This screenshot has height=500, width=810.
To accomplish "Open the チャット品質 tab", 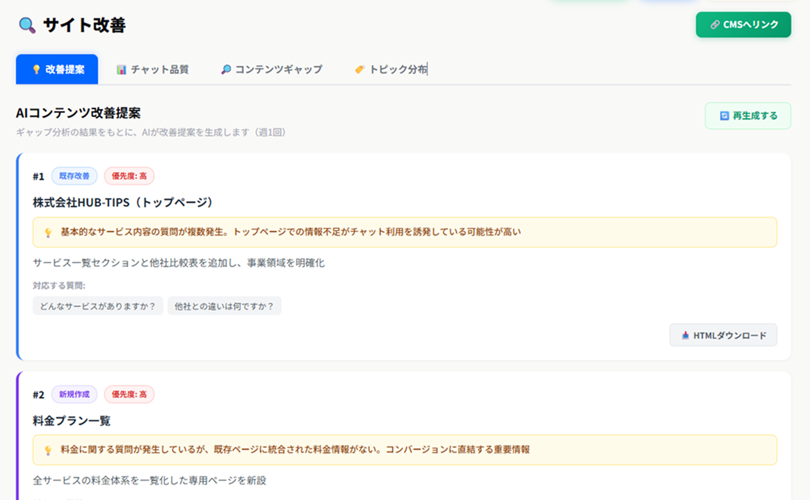I will (x=152, y=70).
